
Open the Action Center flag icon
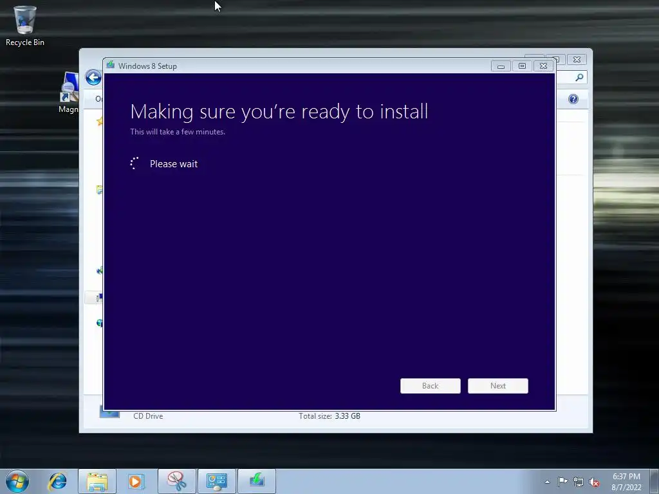(x=562, y=482)
